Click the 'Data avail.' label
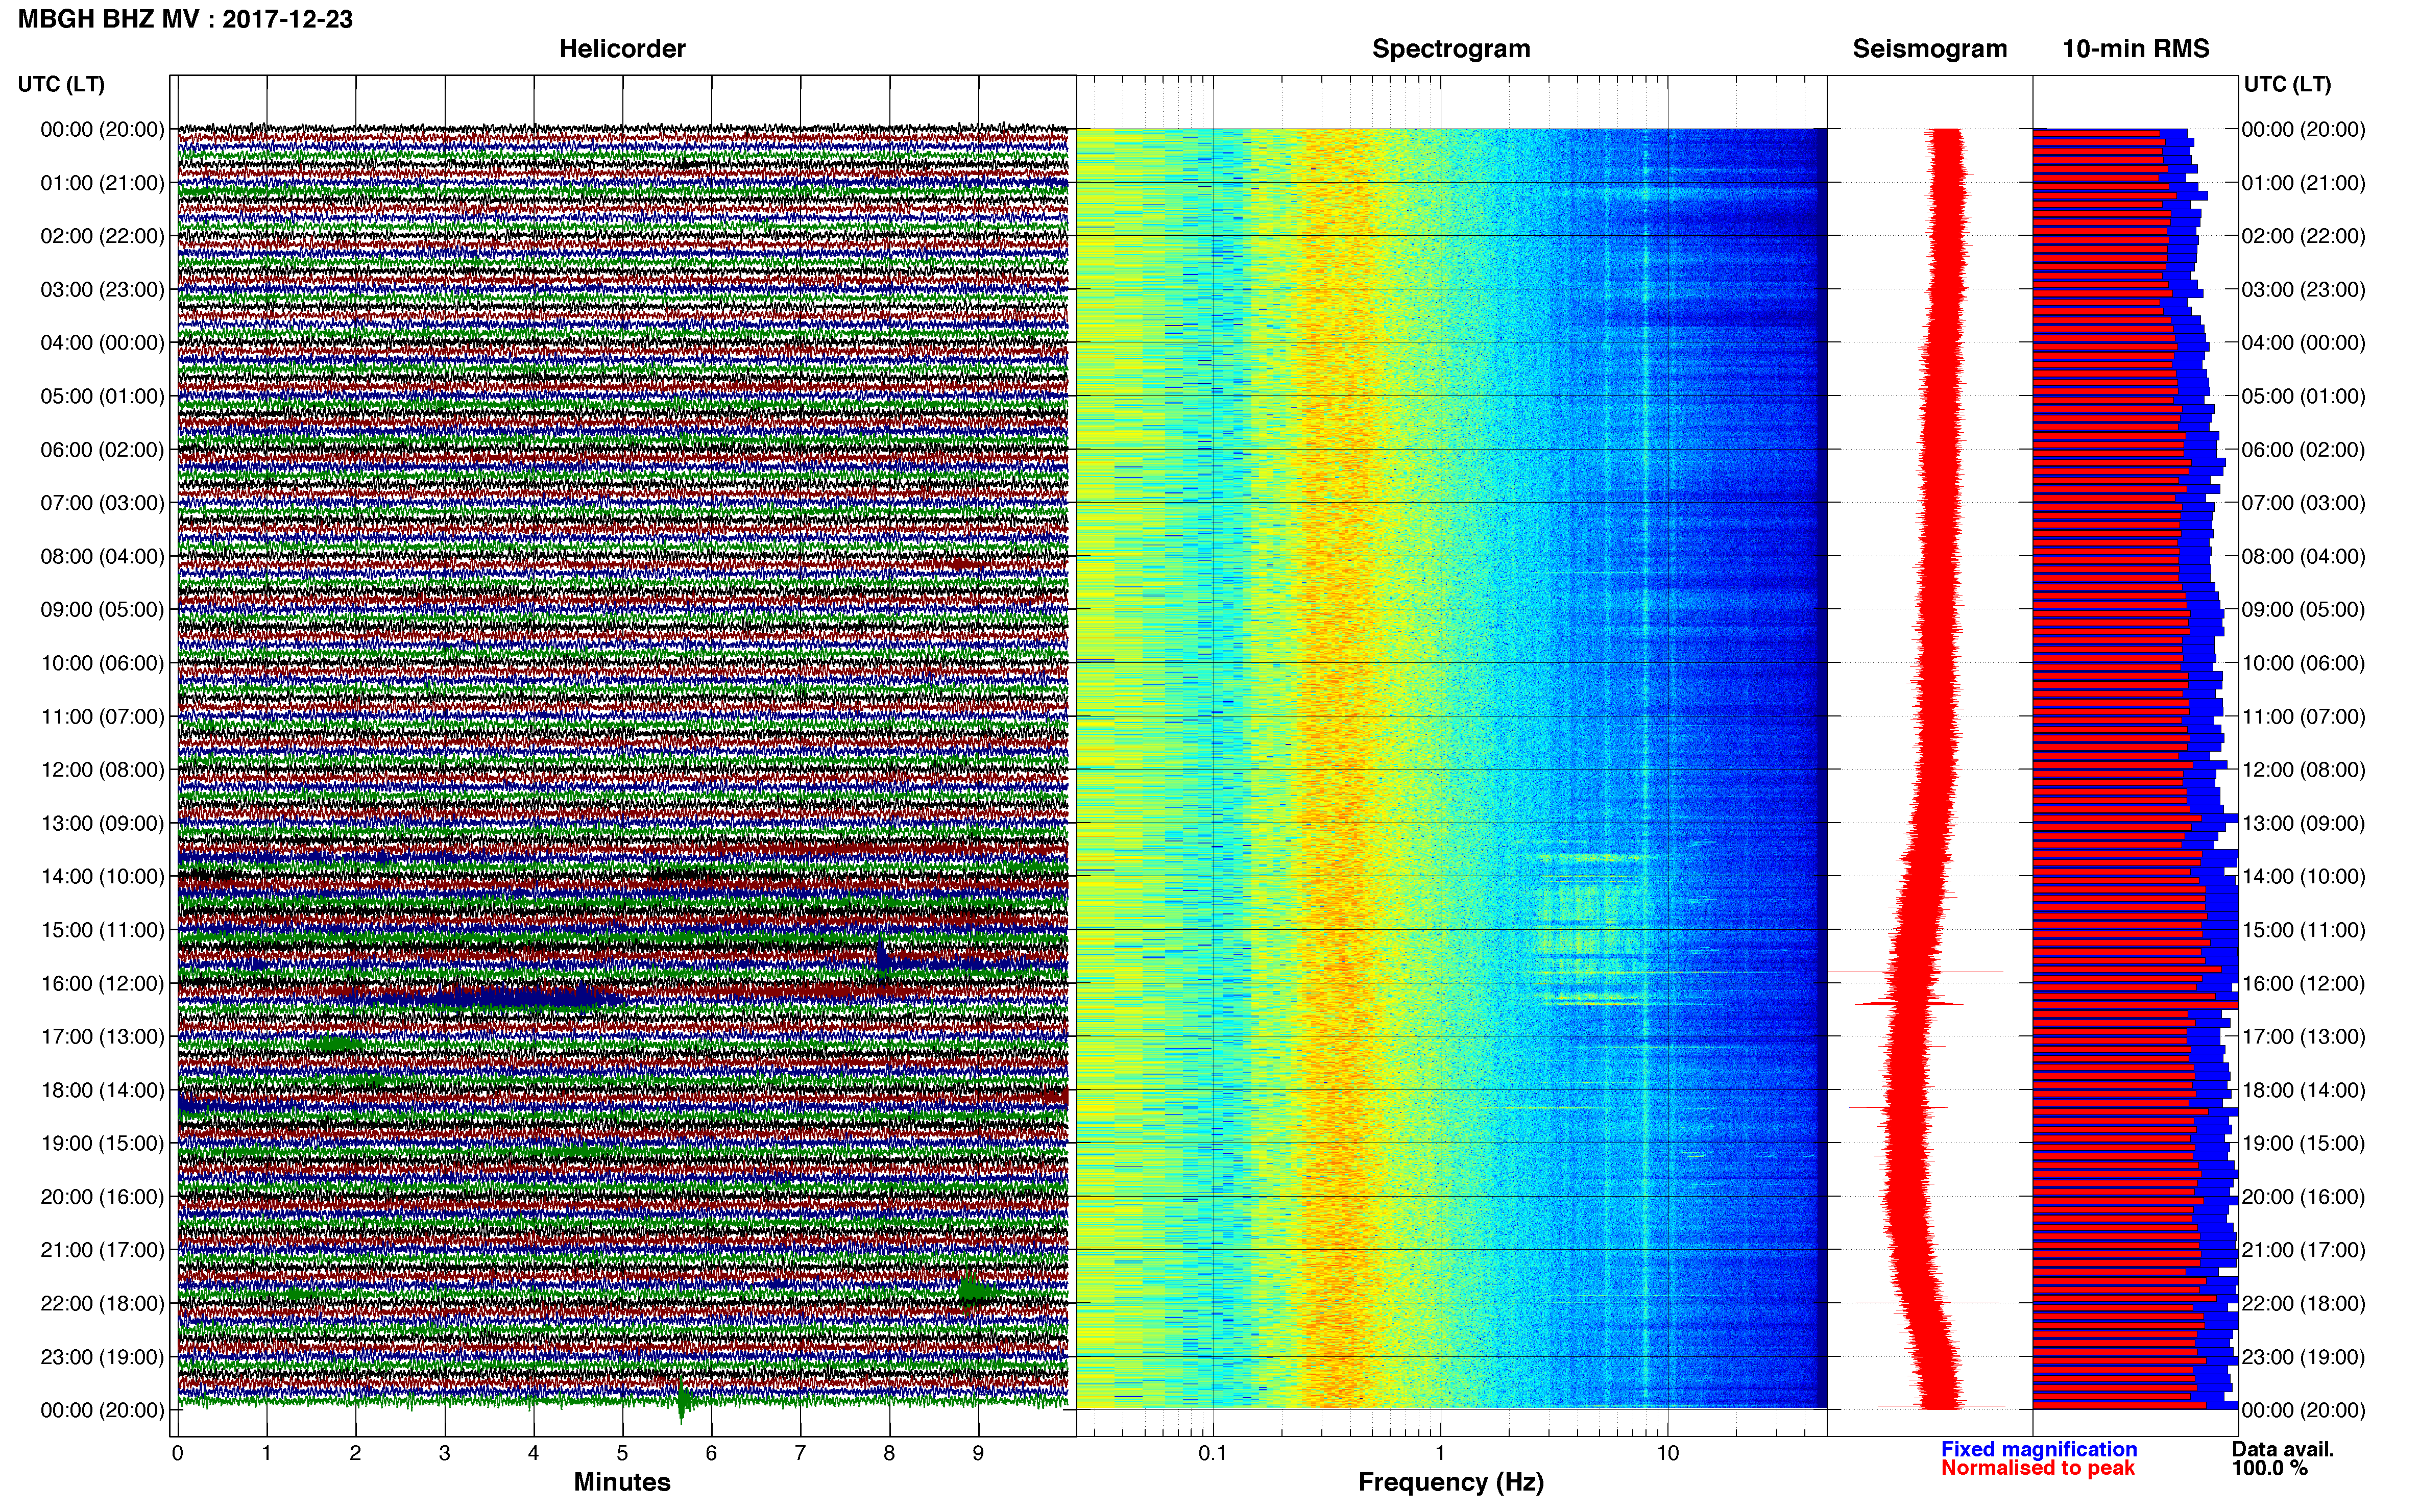2420x1512 pixels. [x=2283, y=1449]
